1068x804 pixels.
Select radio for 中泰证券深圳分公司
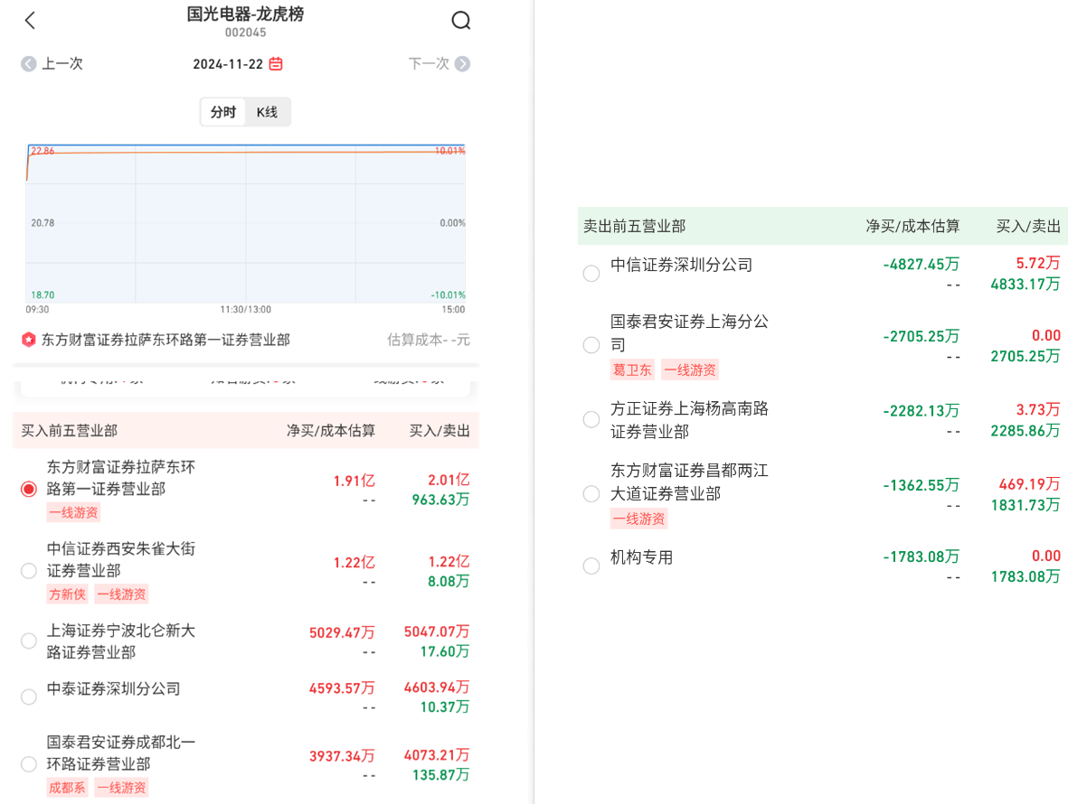point(29,696)
